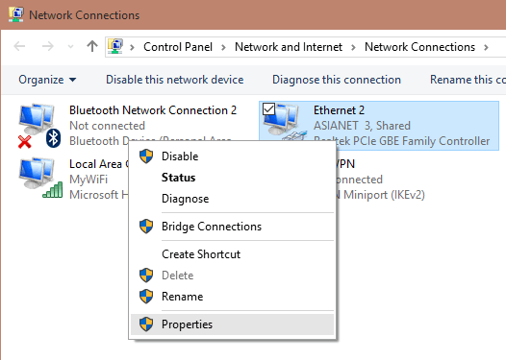Go forward with the right arrow
Screen dimensions: 506x360
tap(48, 47)
